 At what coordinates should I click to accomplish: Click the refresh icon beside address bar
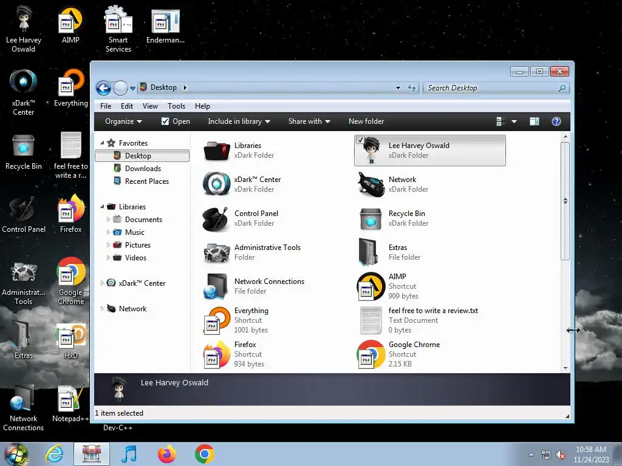pyautogui.click(x=412, y=88)
